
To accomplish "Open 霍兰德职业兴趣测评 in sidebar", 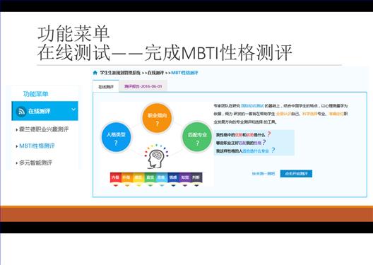I will tap(44, 129).
